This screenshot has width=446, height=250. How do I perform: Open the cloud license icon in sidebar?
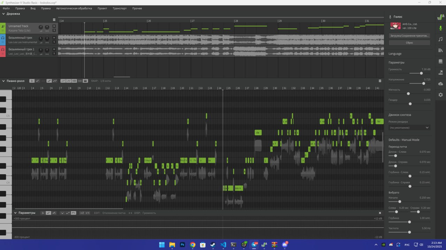[440, 84]
